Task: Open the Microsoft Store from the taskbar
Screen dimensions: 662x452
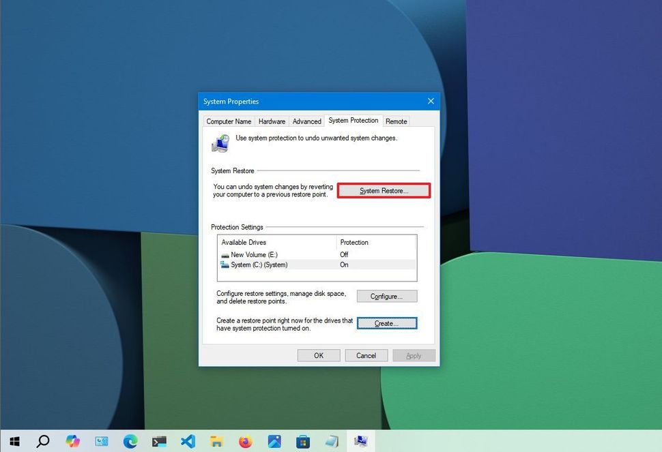Action: coord(302,441)
